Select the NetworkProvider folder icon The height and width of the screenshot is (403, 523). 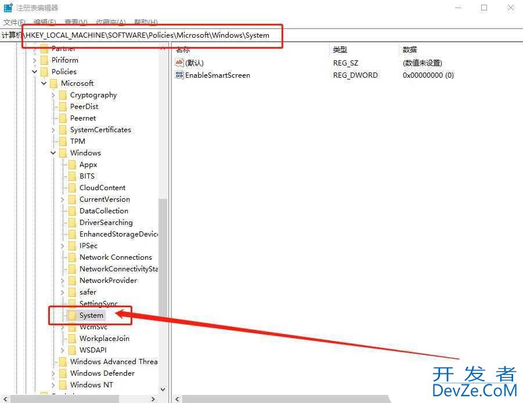pos(73,281)
